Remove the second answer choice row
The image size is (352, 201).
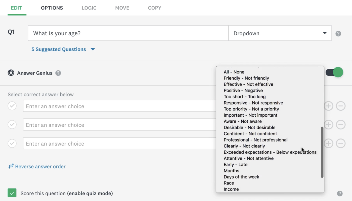tap(341, 124)
